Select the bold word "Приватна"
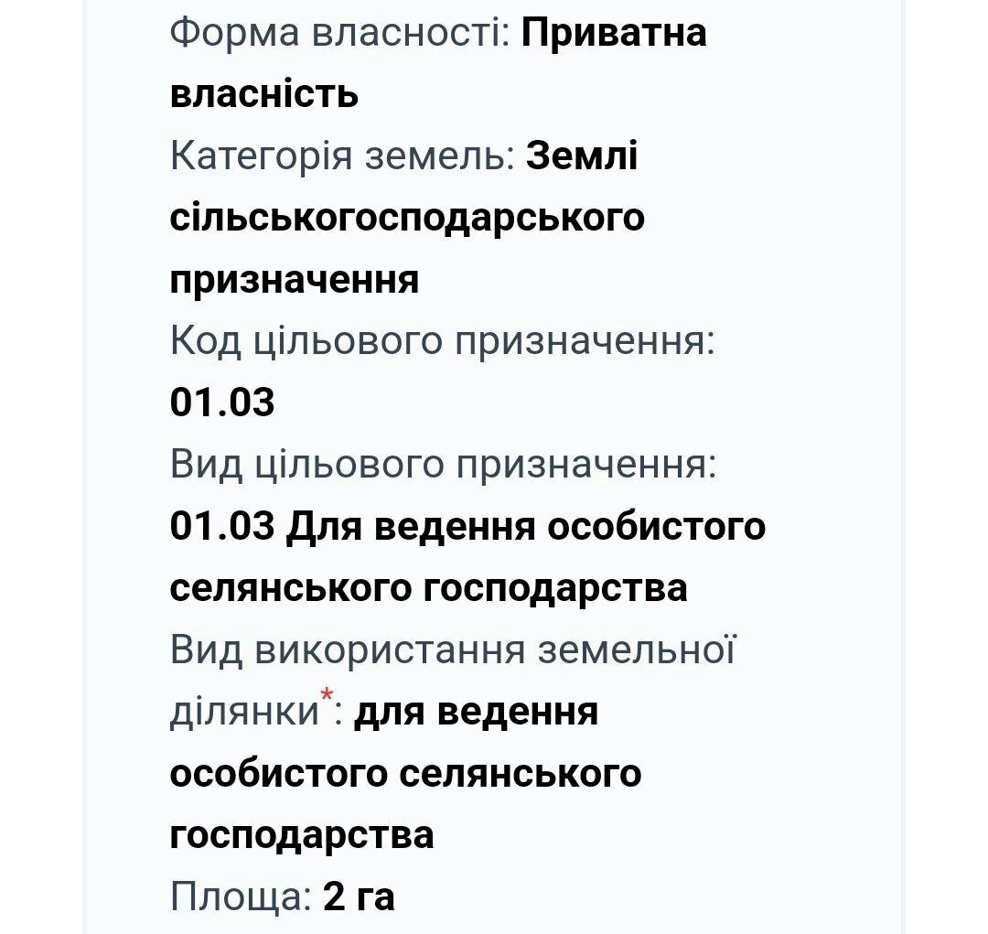 (614, 33)
